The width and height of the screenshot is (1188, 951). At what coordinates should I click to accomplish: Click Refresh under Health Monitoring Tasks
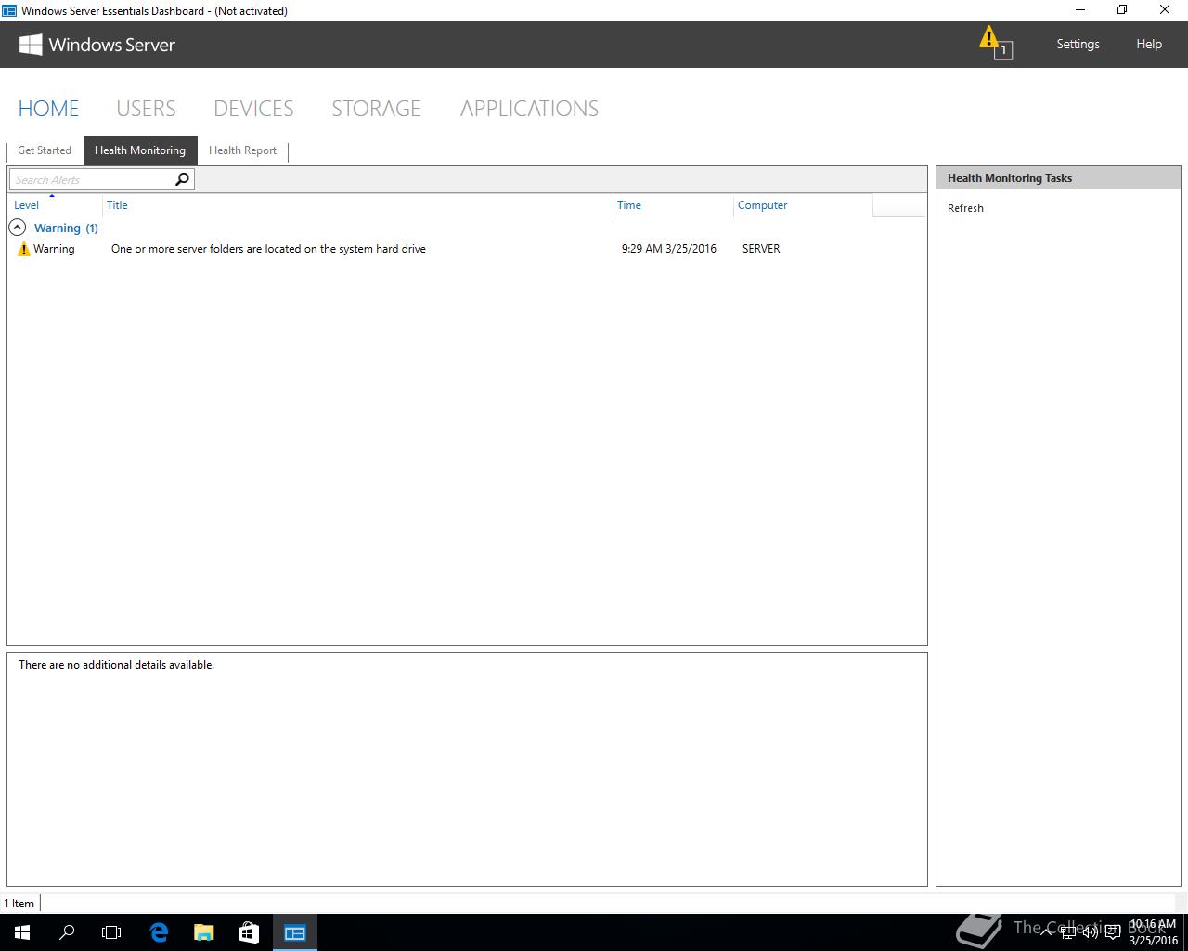pyautogui.click(x=965, y=208)
